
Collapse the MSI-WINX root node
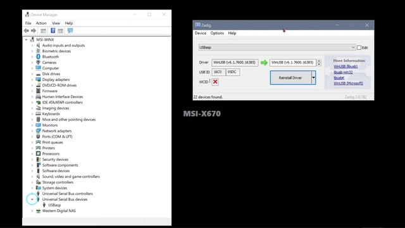pos(26,39)
